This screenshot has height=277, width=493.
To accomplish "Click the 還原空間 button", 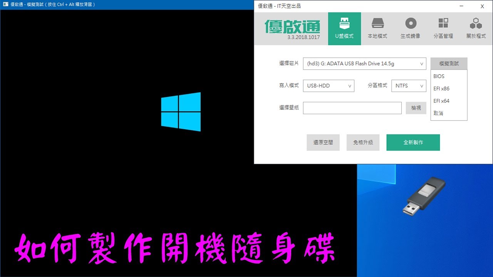I will pyautogui.click(x=323, y=142).
